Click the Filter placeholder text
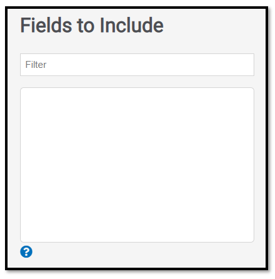 coord(36,65)
